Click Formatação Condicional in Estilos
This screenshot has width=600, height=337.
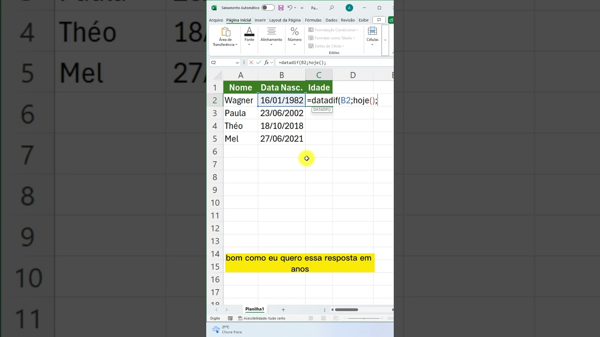coord(334,30)
